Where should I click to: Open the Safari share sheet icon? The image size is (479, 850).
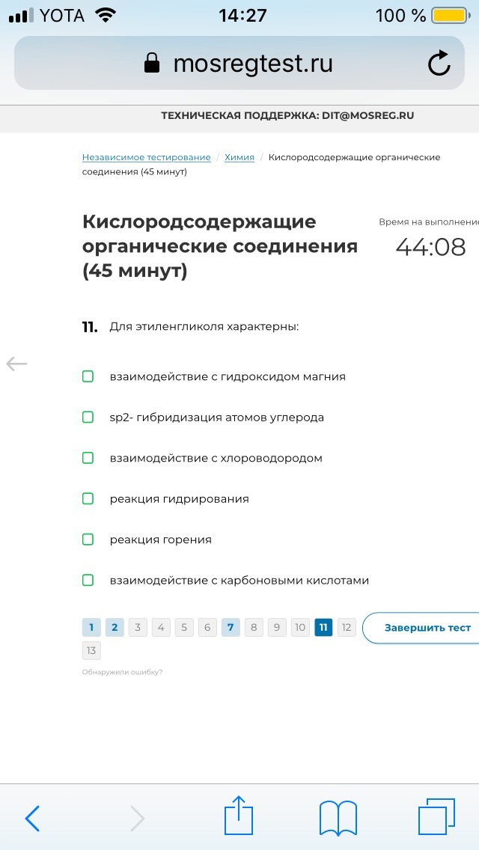coord(239,815)
